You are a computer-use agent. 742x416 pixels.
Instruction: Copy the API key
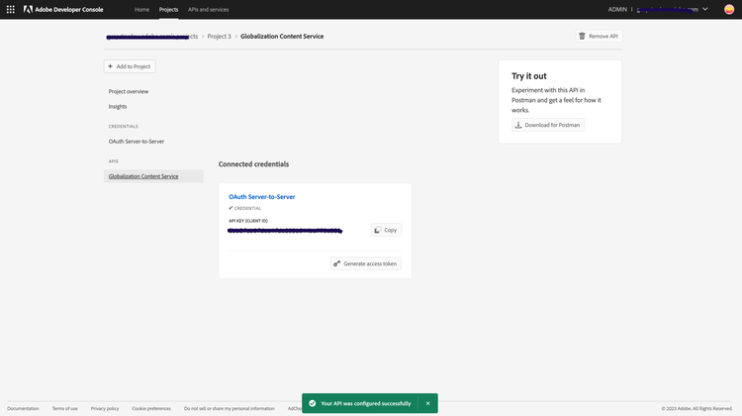pyautogui.click(x=386, y=230)
